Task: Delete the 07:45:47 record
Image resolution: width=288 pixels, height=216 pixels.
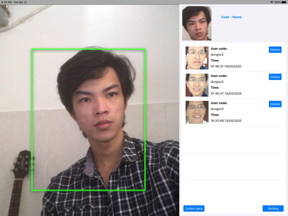Action: [x=275, y=77]
